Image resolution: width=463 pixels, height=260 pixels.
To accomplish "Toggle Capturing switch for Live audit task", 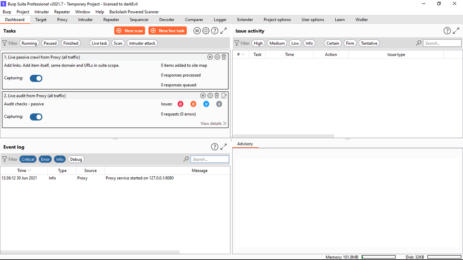I will click(36, 117).
